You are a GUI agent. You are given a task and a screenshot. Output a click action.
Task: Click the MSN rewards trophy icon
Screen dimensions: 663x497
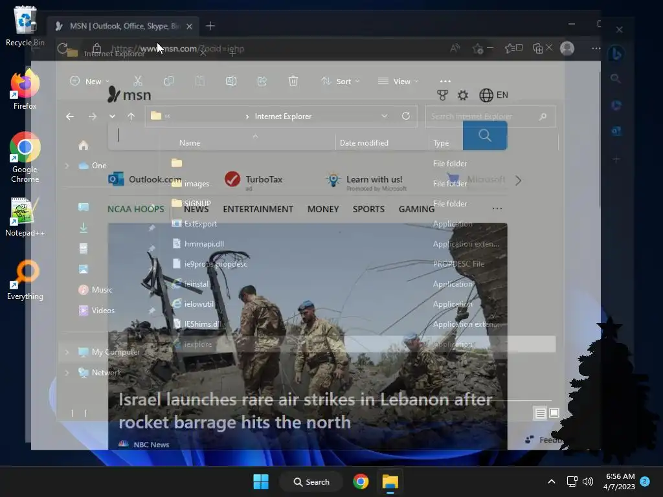click(x=442, y=95)
